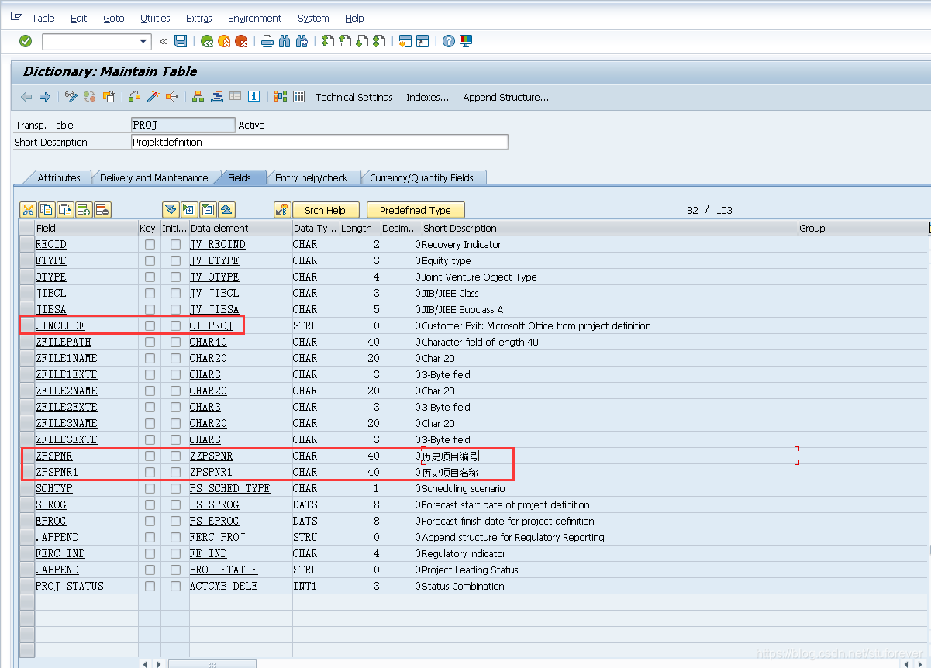Click the Activate magic wand icon

tap(153, 96)
